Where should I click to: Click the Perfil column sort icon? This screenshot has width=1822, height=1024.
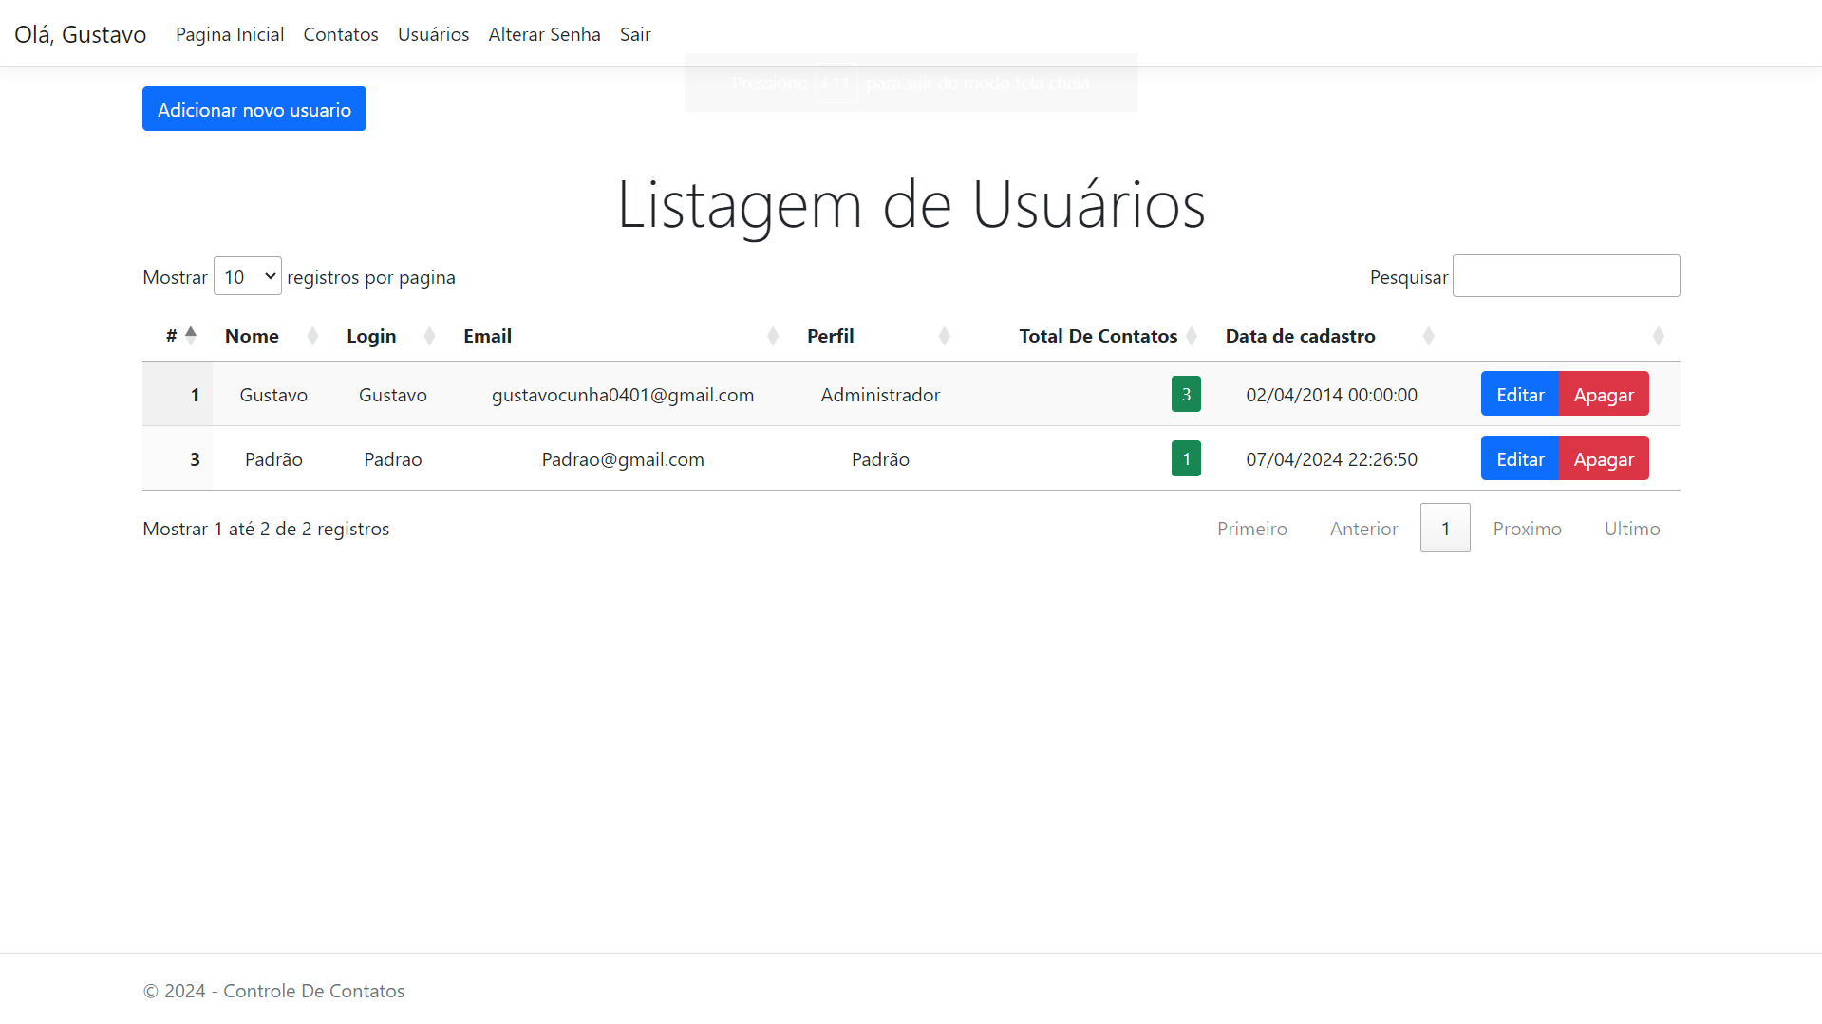[x=944, y=336]
